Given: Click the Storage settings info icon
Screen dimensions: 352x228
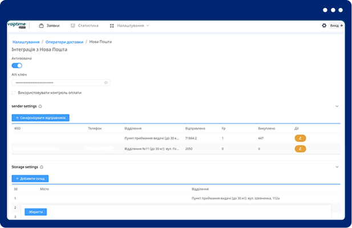Looking at the screenshot, I should [42, 167].
